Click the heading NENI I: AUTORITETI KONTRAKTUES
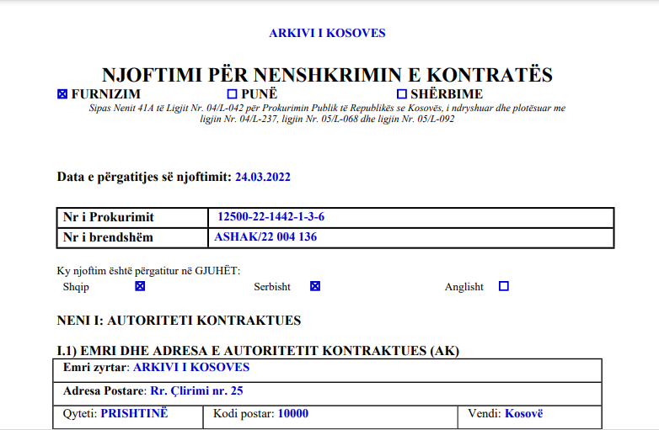This screenshot has height=430, width=659. point(179,321)
